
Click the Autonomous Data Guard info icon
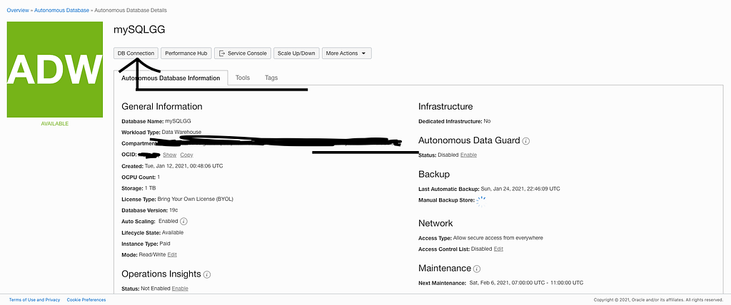click(526, 140)
